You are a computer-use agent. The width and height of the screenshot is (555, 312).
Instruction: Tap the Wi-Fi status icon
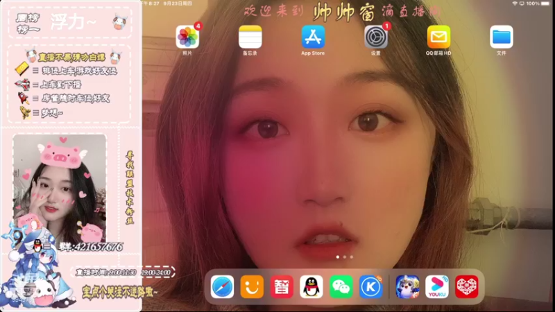[x=515, y=3]
